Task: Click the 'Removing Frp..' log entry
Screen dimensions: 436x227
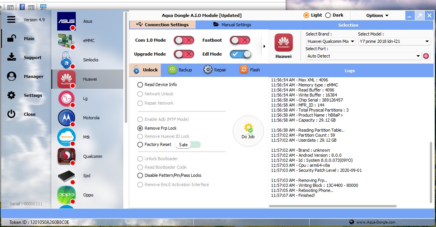Action: [299, 180]
